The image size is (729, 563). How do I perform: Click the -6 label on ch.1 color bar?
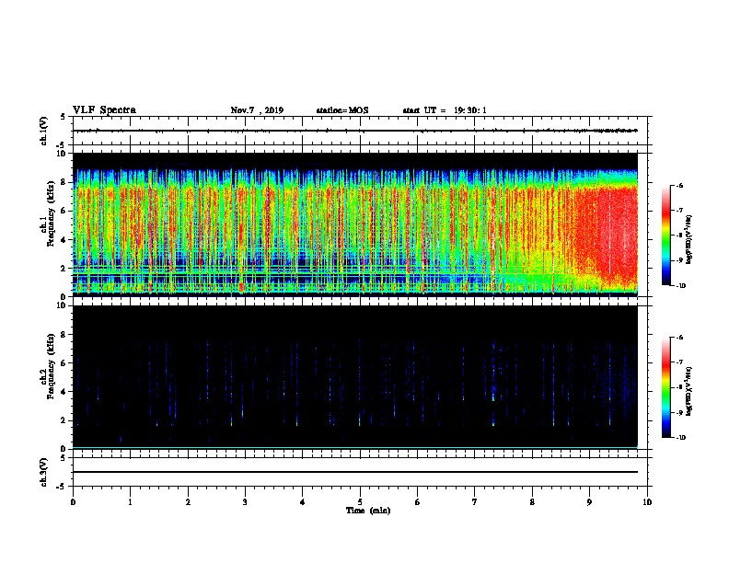click(679, 185)
